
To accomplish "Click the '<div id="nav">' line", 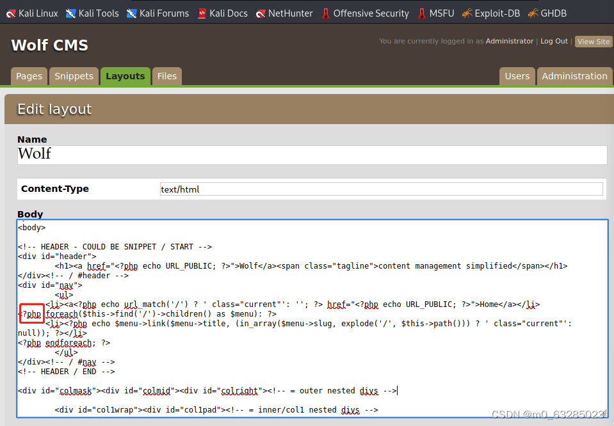I will [50, 285].
